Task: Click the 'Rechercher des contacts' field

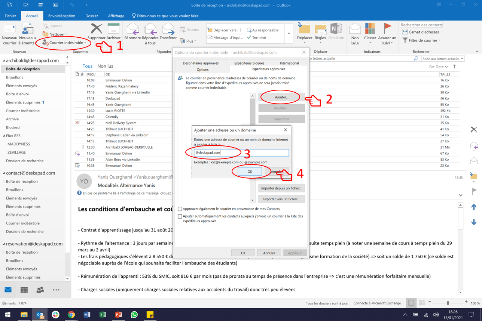Action: click(422, 25)
